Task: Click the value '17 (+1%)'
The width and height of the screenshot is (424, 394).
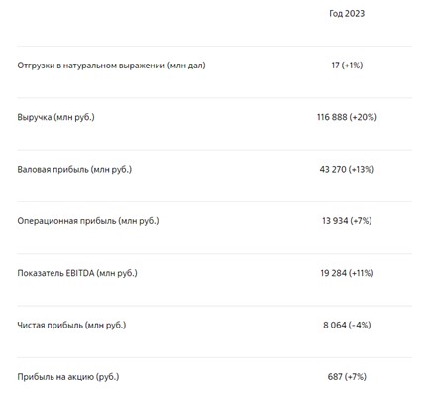Action: coord(347,66)
